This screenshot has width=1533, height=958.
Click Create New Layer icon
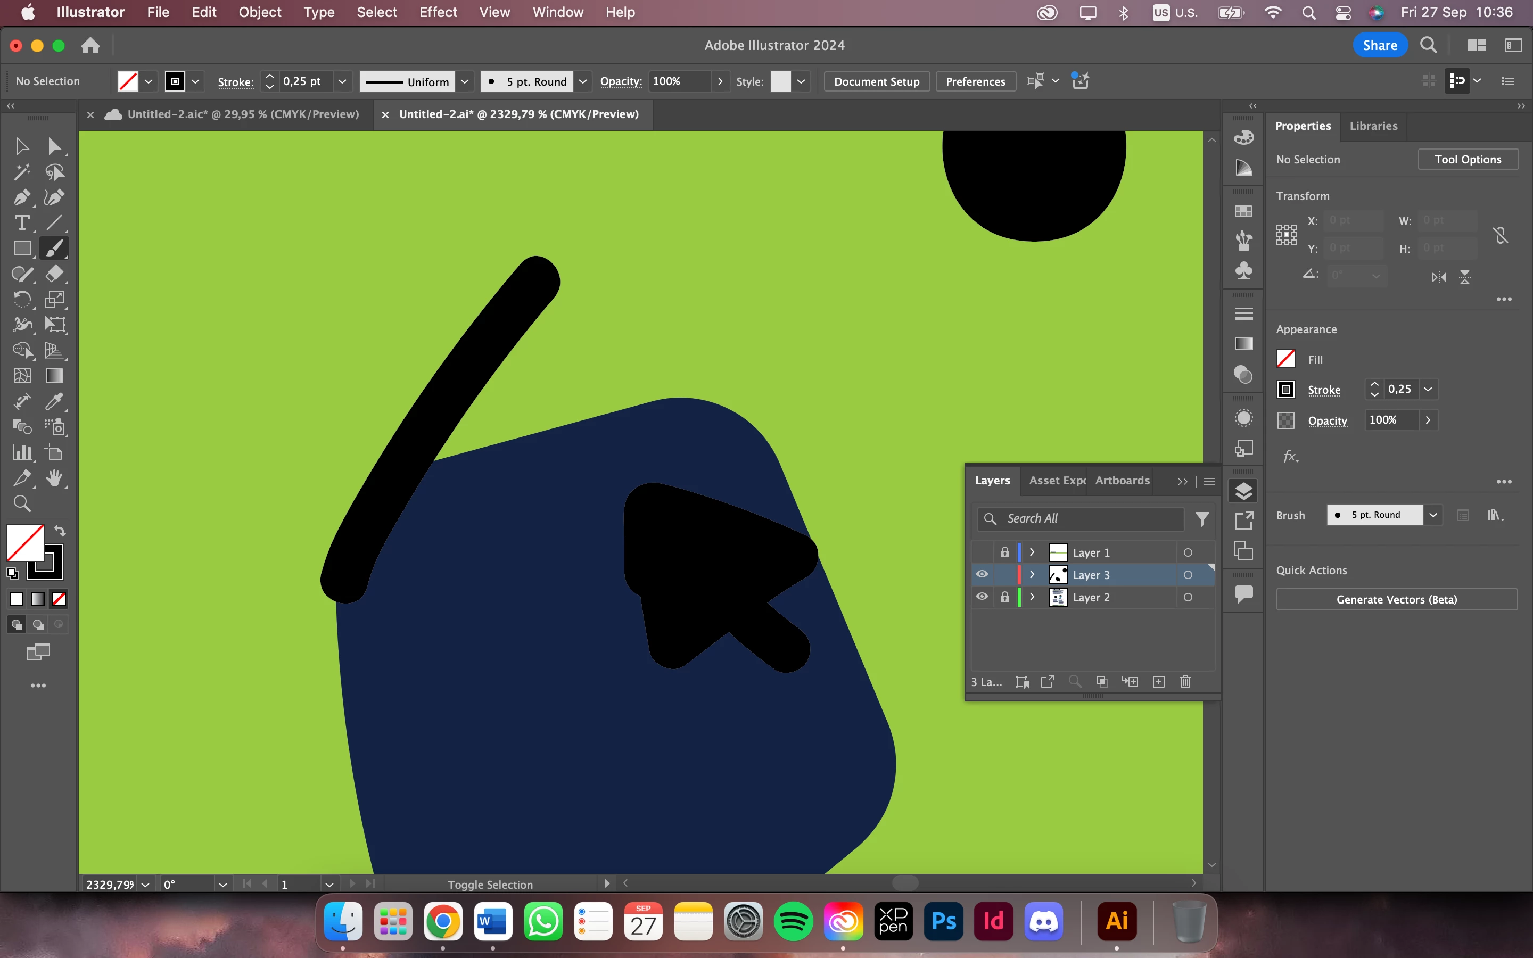point(1159,682)
